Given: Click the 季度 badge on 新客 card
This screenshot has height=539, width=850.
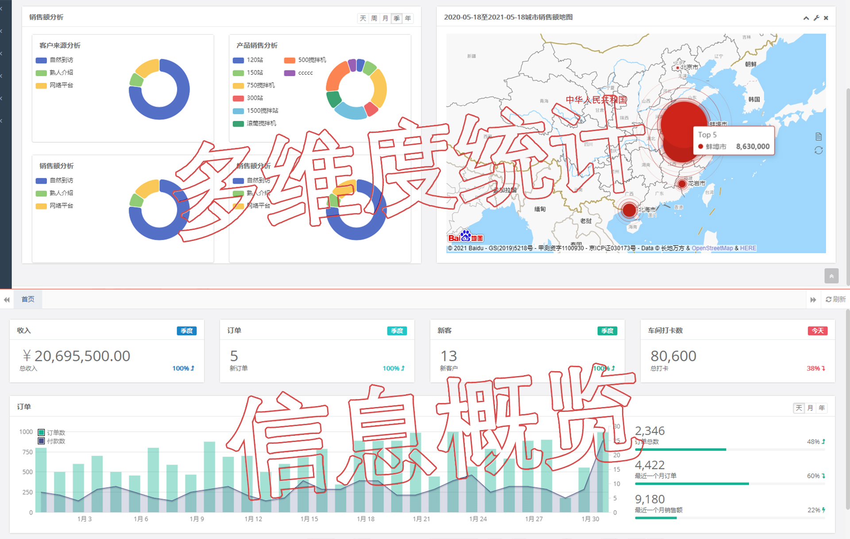Looking at the screenshot, I should coord(607,331).
